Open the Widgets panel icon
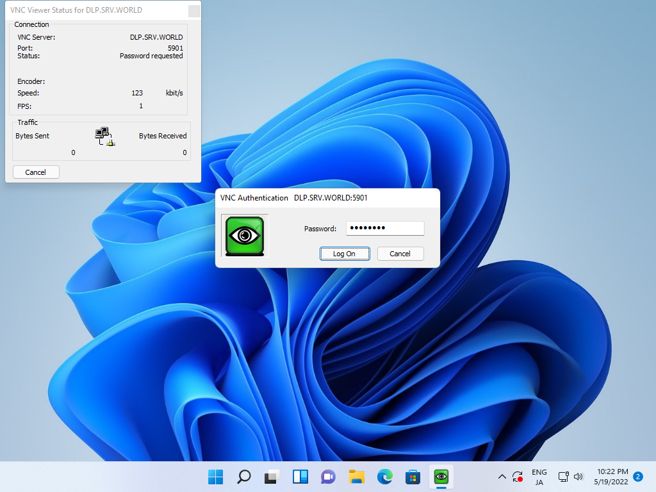The image size is (656, 492). tap(300, 477)
